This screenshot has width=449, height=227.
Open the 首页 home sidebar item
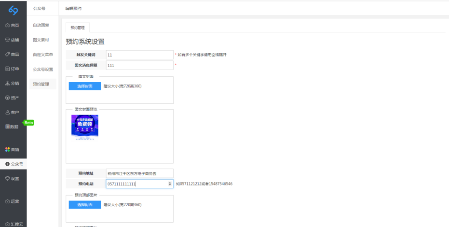pyautogui.click(x=13, y=25)
